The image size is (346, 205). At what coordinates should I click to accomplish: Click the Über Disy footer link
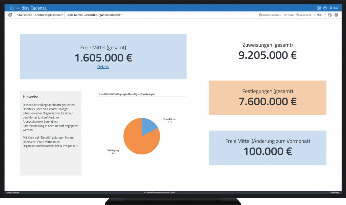(335, 193)
